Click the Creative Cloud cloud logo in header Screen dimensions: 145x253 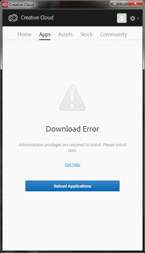tap(13, 18)
